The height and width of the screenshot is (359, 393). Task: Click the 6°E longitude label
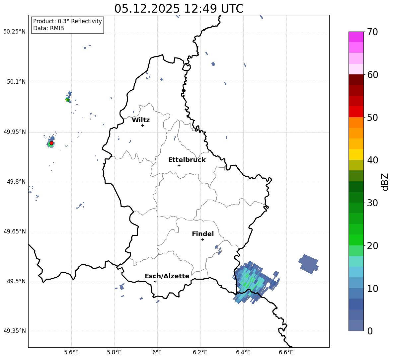[x=157, y=352]
